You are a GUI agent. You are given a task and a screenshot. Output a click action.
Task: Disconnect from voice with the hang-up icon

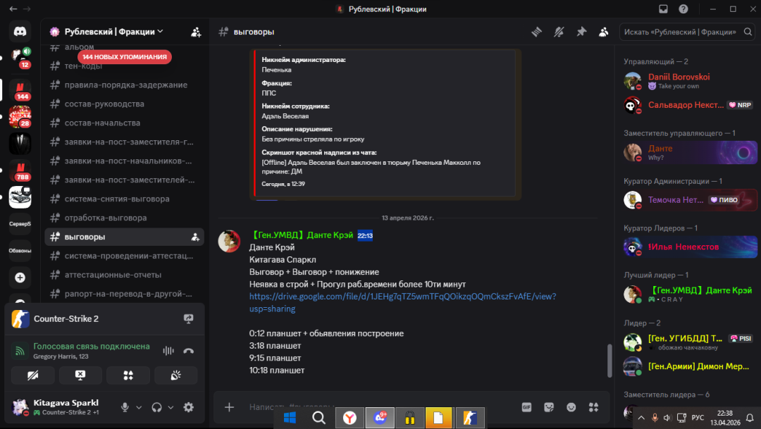[188, 350]
